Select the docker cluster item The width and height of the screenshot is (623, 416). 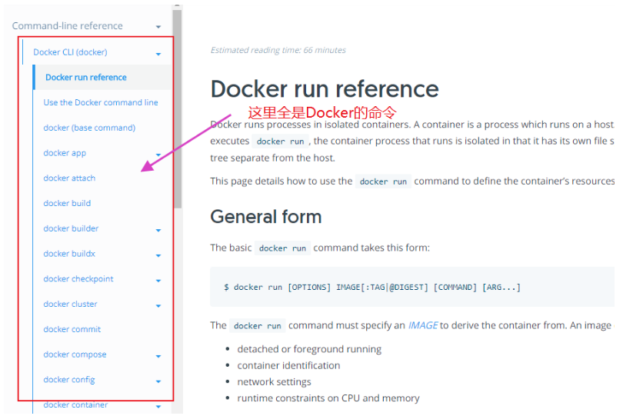coord(70,304)
